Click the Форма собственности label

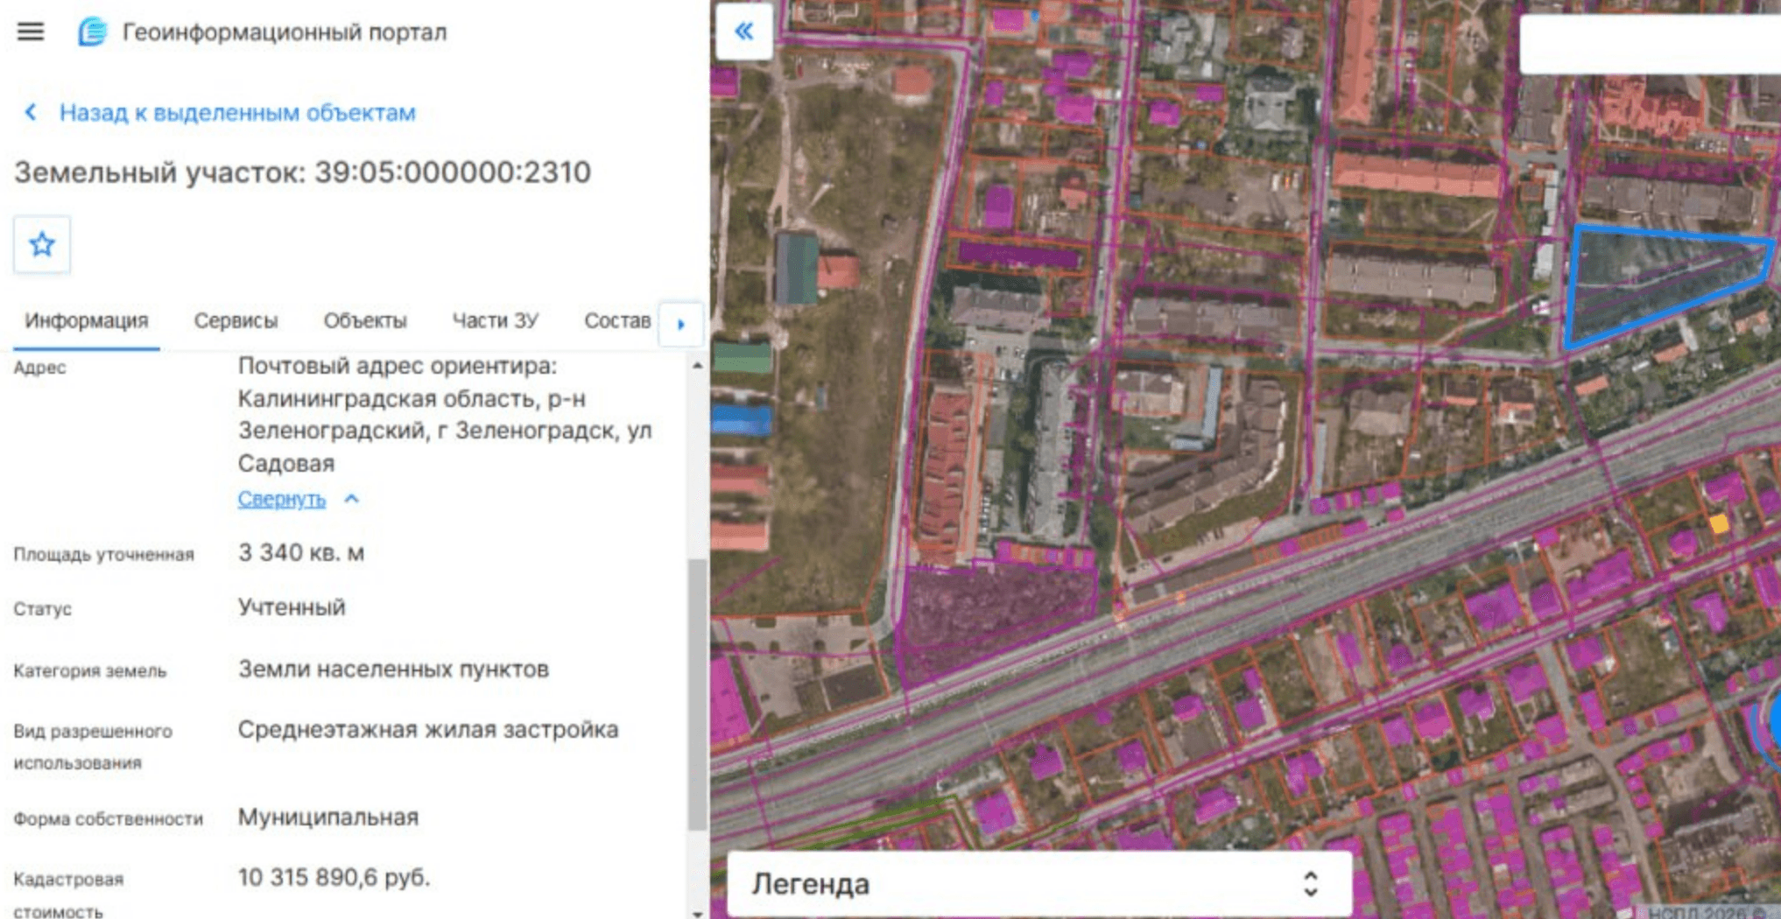(108, 819)
